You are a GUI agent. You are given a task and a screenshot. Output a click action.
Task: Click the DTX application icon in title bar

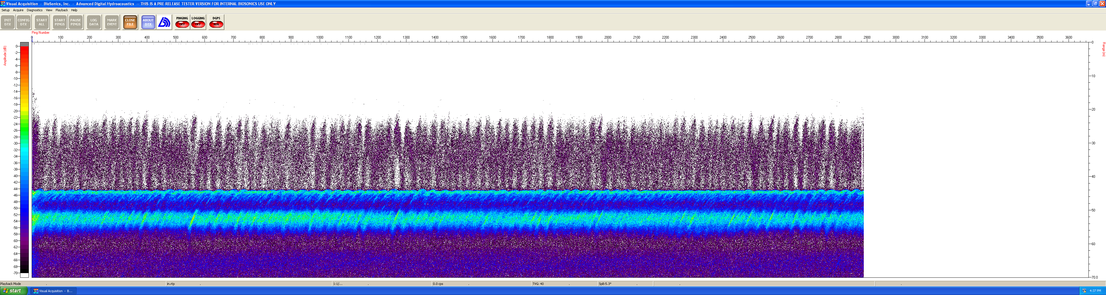pos(3,3)
